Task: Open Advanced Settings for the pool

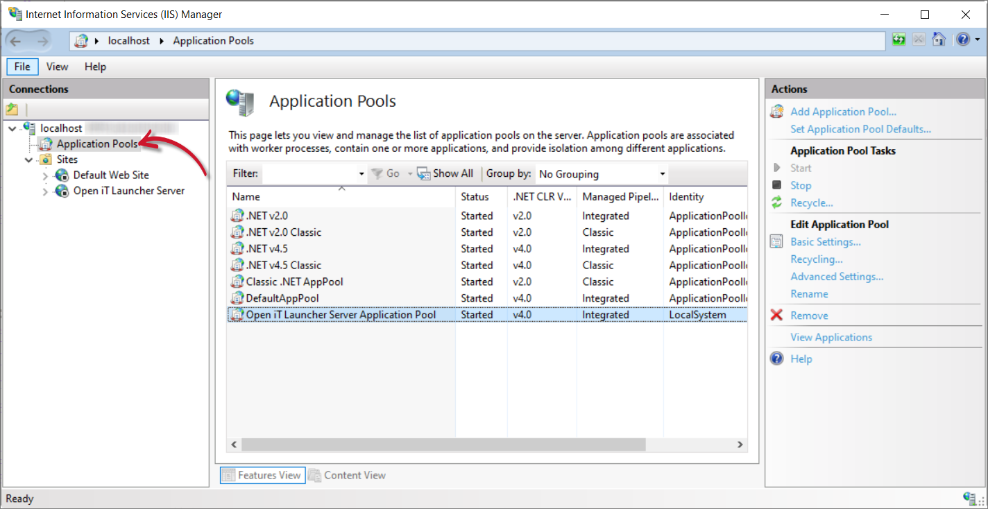Action: tap(837, 276)
